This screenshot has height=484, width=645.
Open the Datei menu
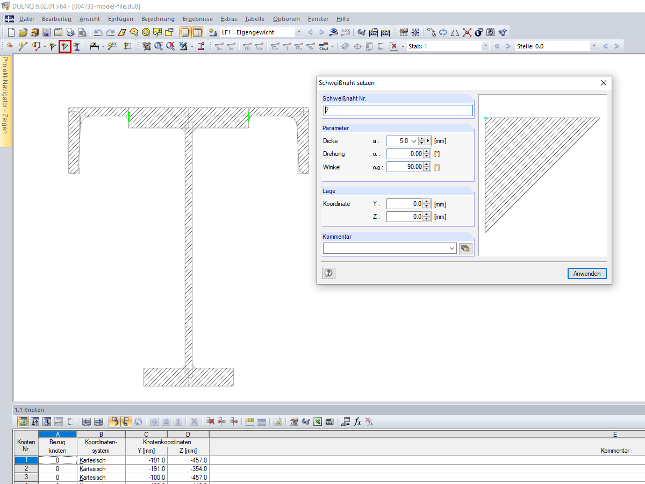[26, 19]
